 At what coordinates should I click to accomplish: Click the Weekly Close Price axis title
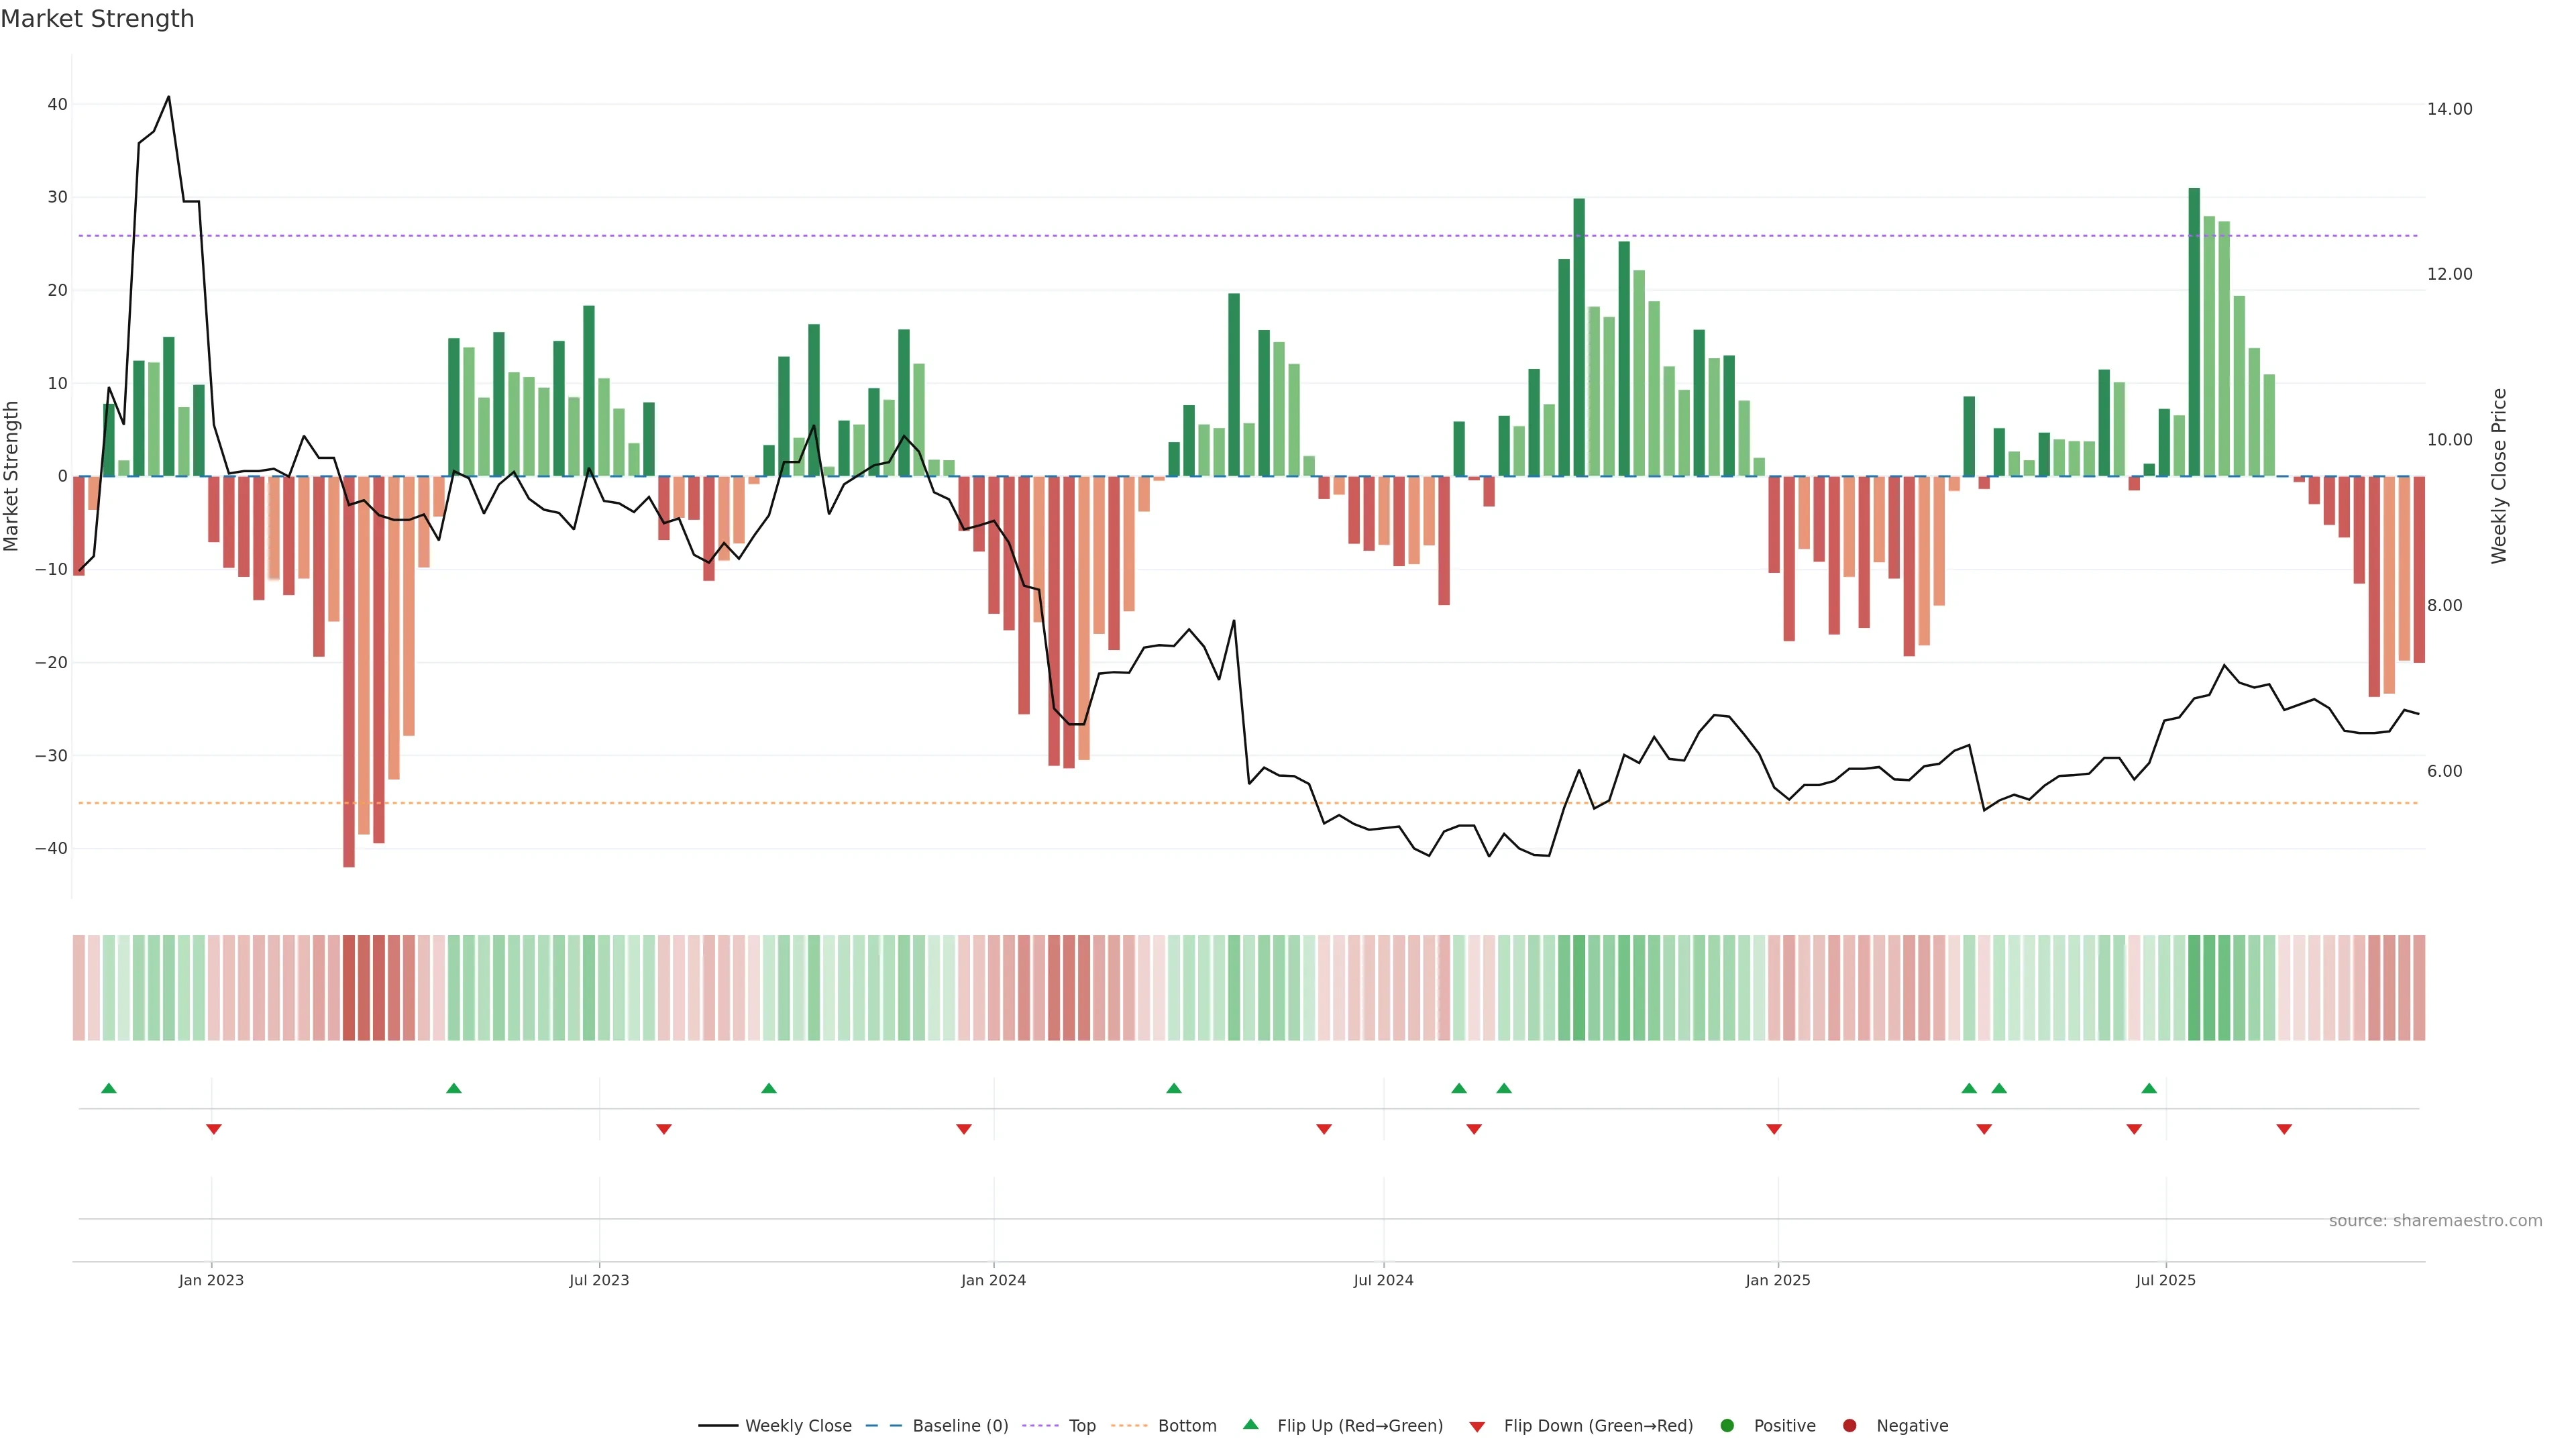click(2499, 476)
